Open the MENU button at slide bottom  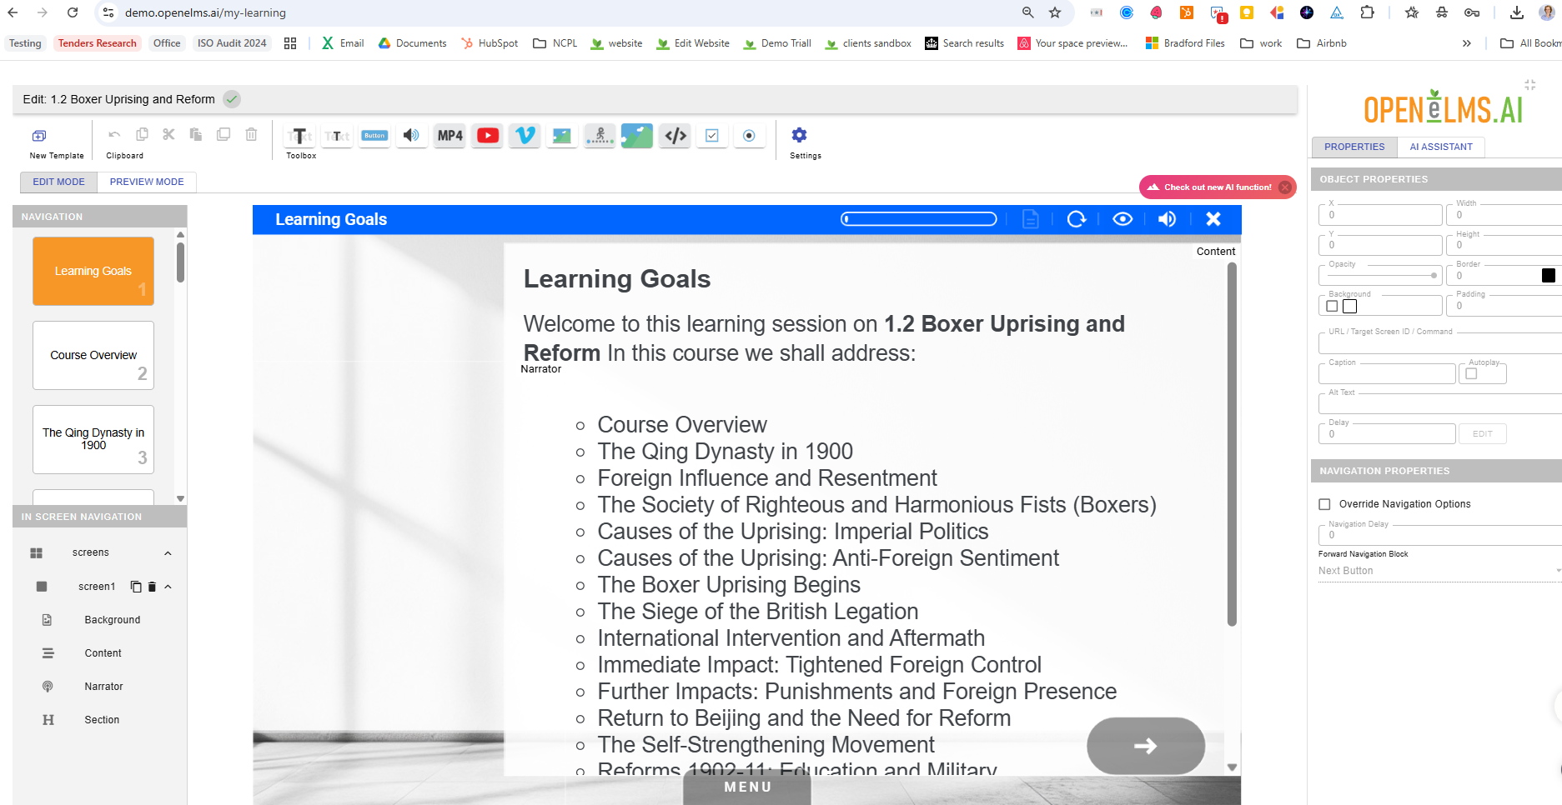tap(747, 787)
